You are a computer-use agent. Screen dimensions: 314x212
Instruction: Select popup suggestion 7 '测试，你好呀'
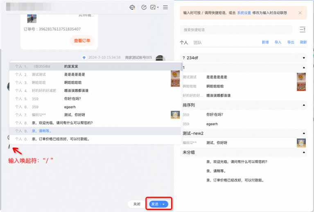(x=95, y=115)
